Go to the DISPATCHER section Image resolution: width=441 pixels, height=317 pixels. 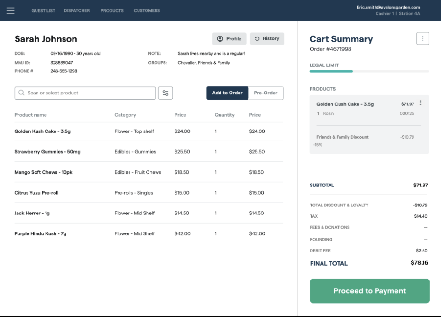pos(77,10)
